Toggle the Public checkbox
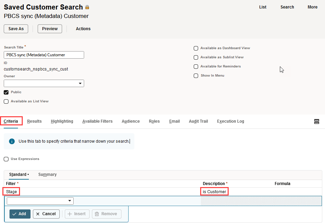This screenshot has height=224, width=325. click(6, 92)
